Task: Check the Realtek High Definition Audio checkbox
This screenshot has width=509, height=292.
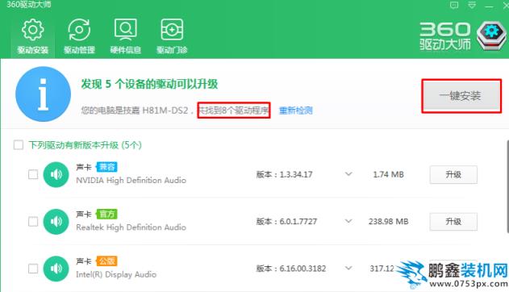Action: click(33, 222)
